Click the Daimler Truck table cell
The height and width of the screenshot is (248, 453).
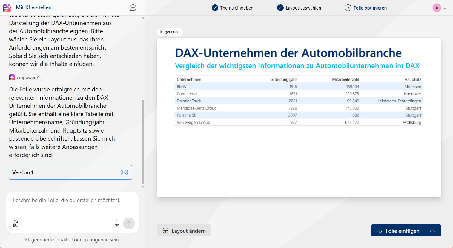coord(189,101)
